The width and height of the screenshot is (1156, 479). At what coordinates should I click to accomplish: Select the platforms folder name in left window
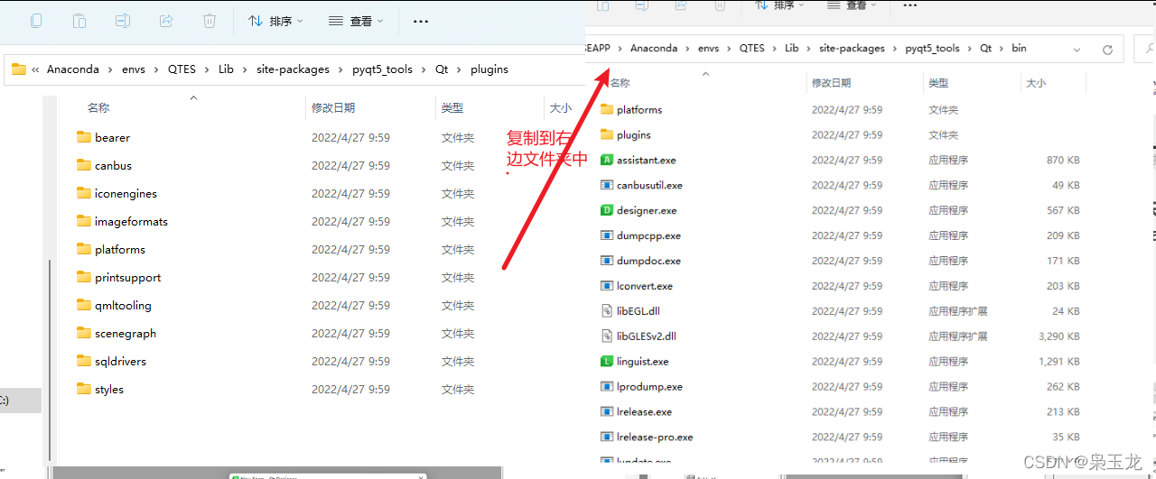tap(120, 249)
